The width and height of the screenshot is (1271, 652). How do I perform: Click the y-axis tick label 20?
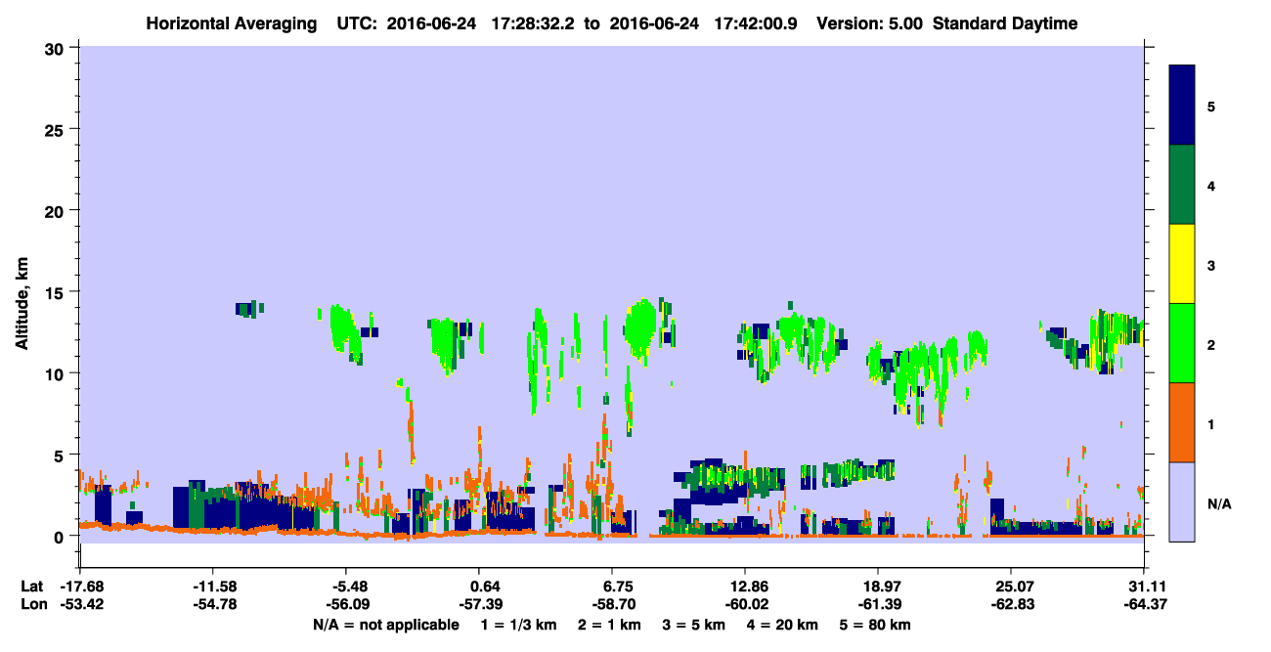tap(56, 210)
